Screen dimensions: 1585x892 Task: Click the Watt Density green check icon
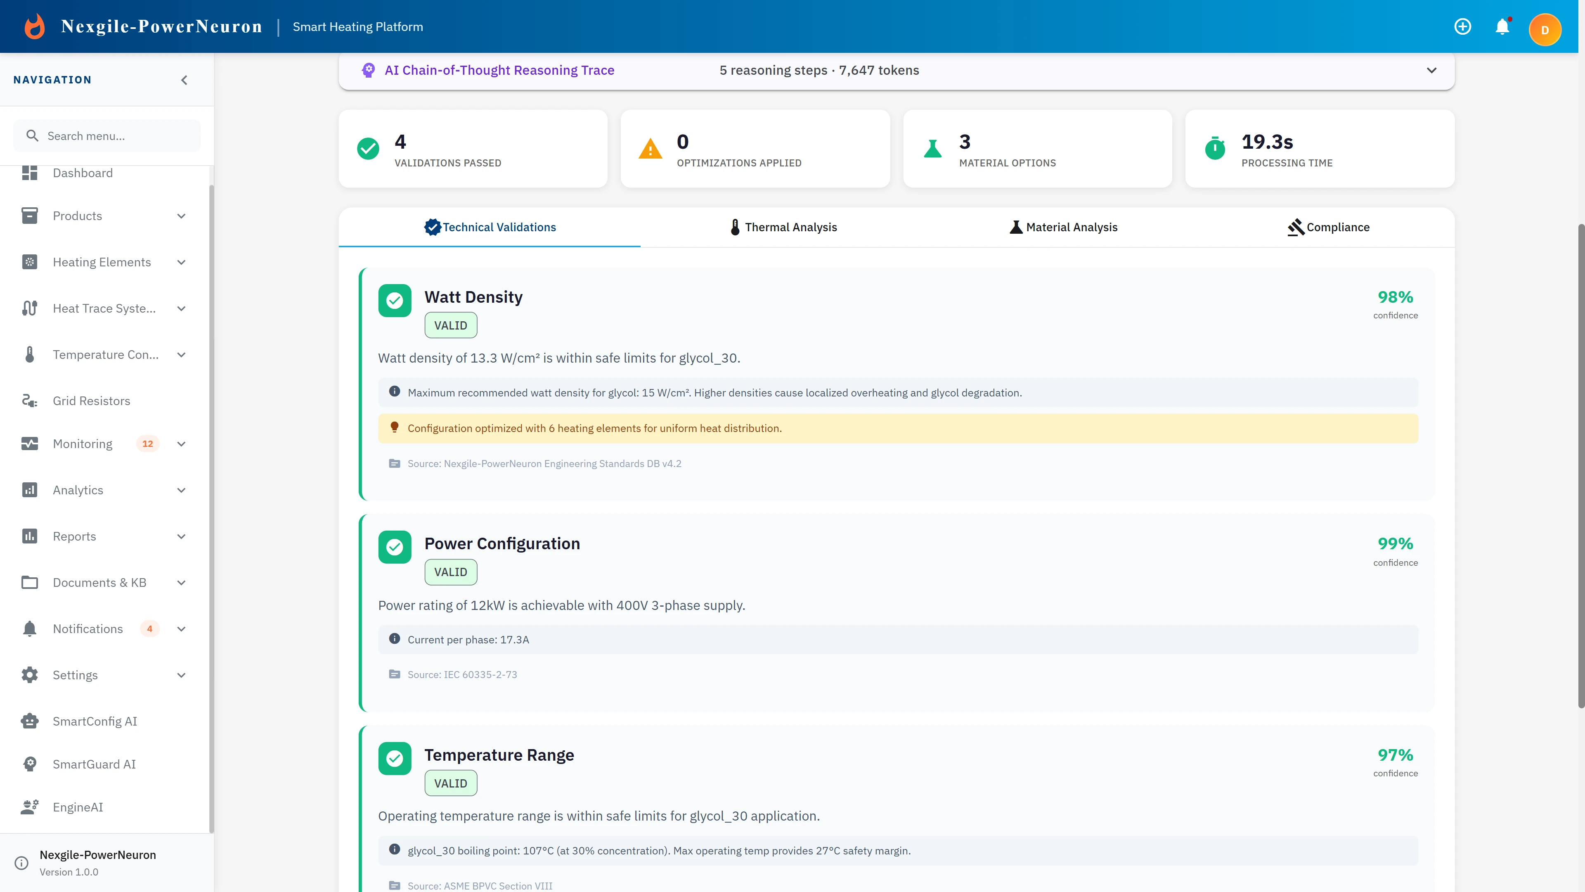click(x=395, y=300)
